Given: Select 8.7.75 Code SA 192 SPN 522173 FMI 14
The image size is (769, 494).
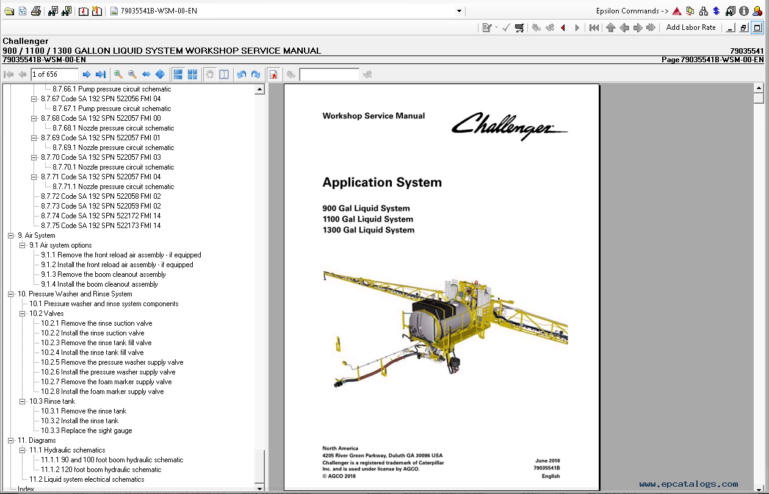Looking at the screenshot, I should pyautogui.click(x=101, y=226).
